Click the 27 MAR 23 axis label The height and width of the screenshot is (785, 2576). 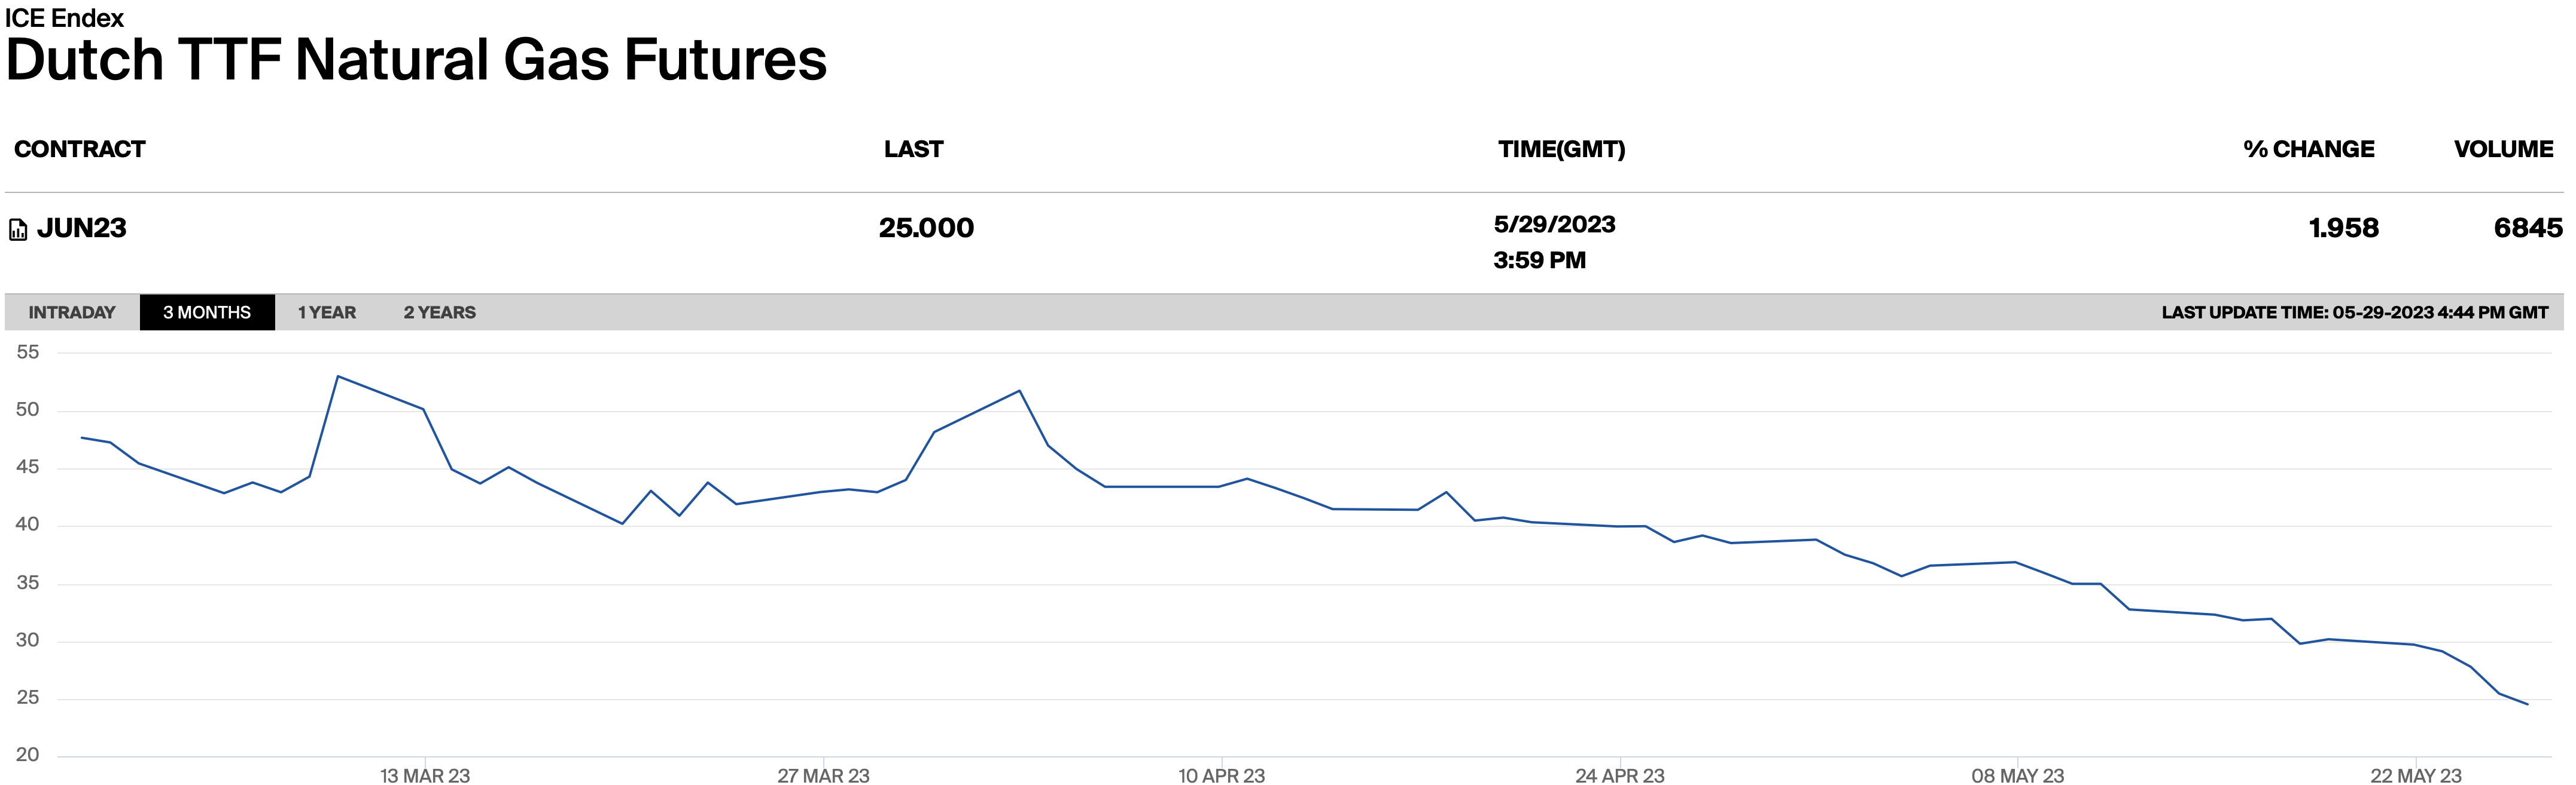823,775
